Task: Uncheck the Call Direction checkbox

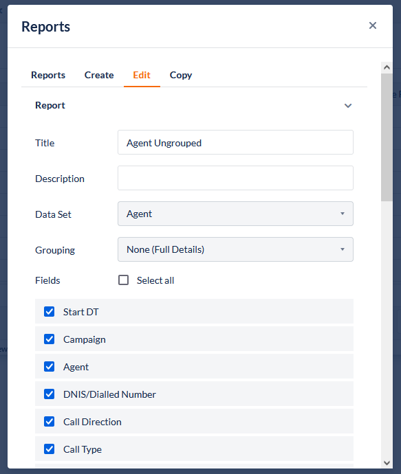Action: 49,422
